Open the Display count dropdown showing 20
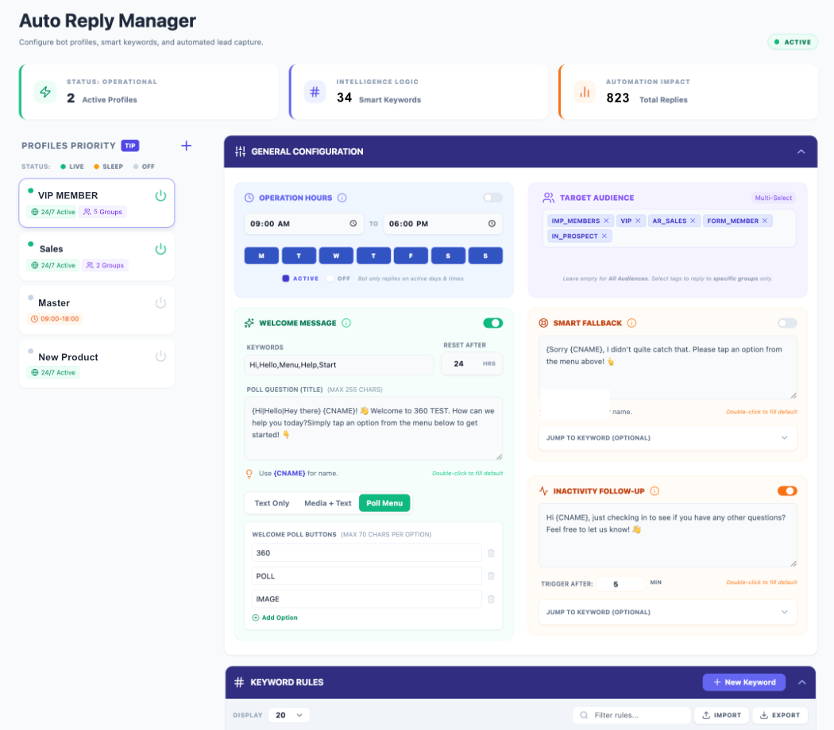 (x=288, y=715)
